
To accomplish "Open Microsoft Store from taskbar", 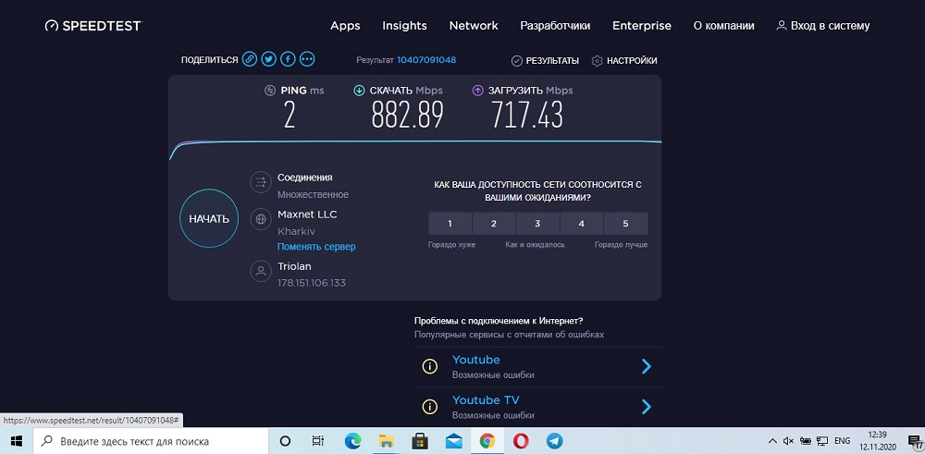I will (x=419, y=441).
